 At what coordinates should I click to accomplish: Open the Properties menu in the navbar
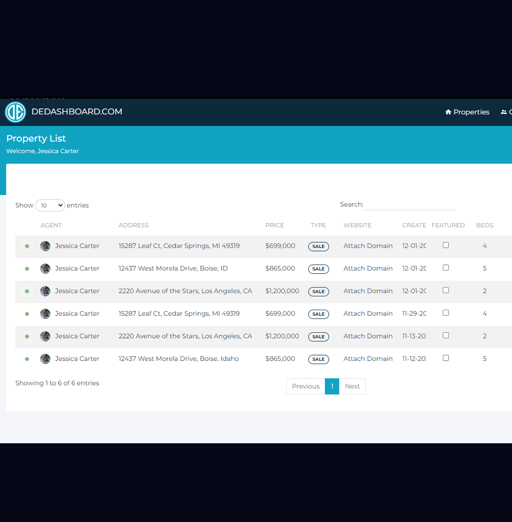pyautogui.click(x=467, y=112)
